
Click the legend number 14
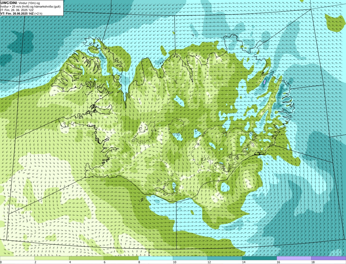(244, 262)
